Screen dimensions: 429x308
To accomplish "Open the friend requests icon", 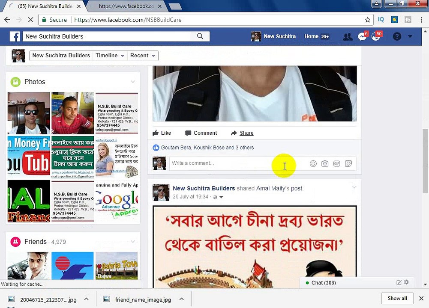I will click(348, 37).
